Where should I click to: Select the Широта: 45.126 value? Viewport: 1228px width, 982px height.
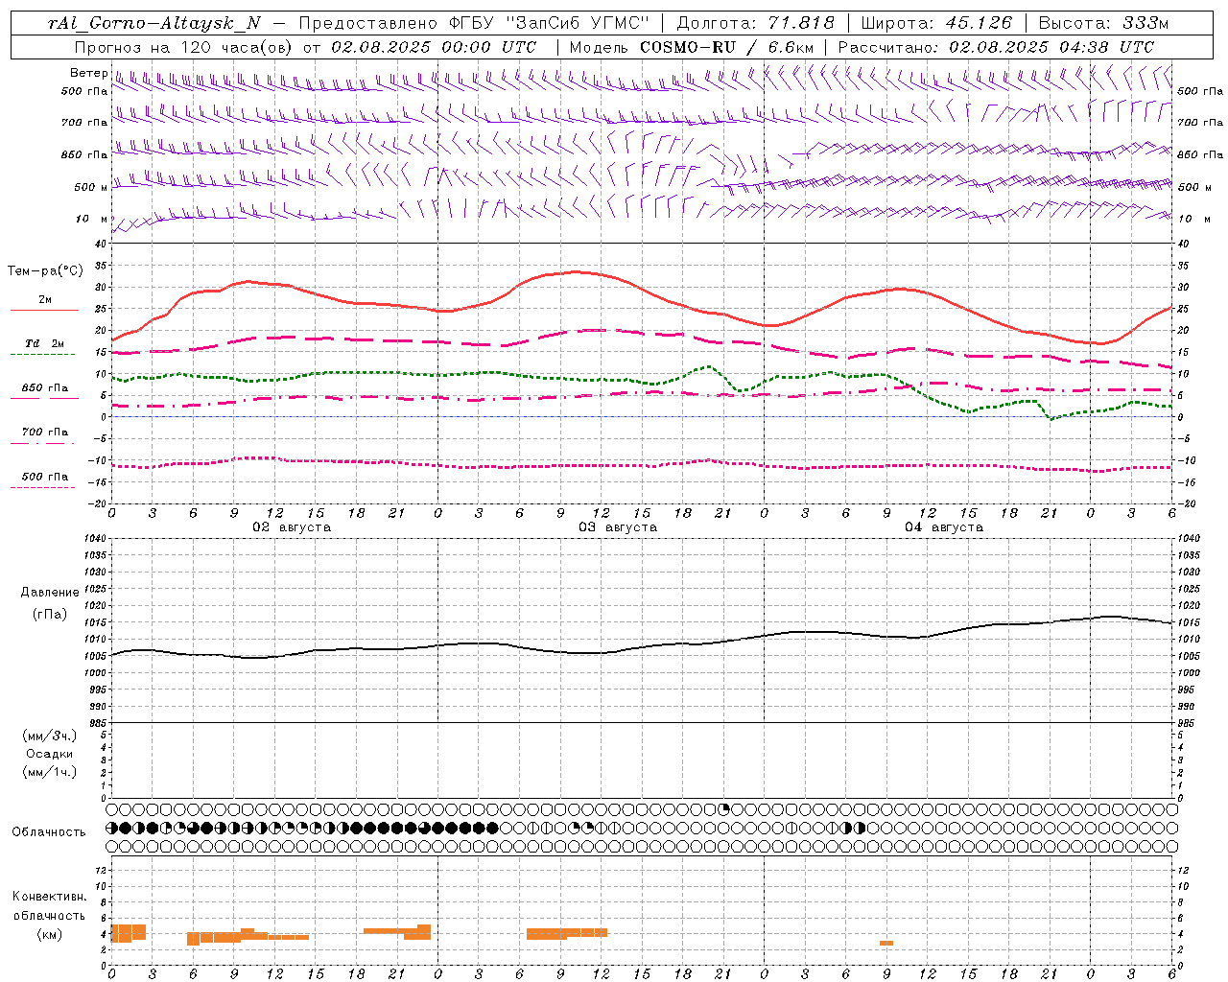(x=937, y=22)
